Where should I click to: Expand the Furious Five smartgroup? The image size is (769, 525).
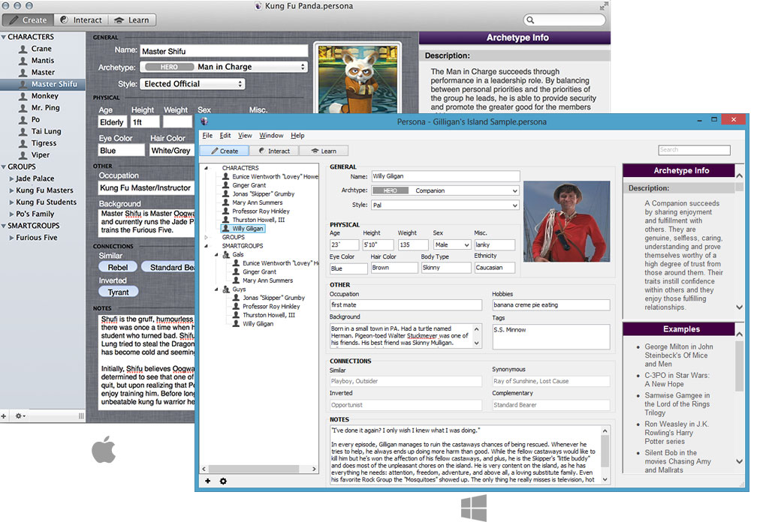click(12, 238)
